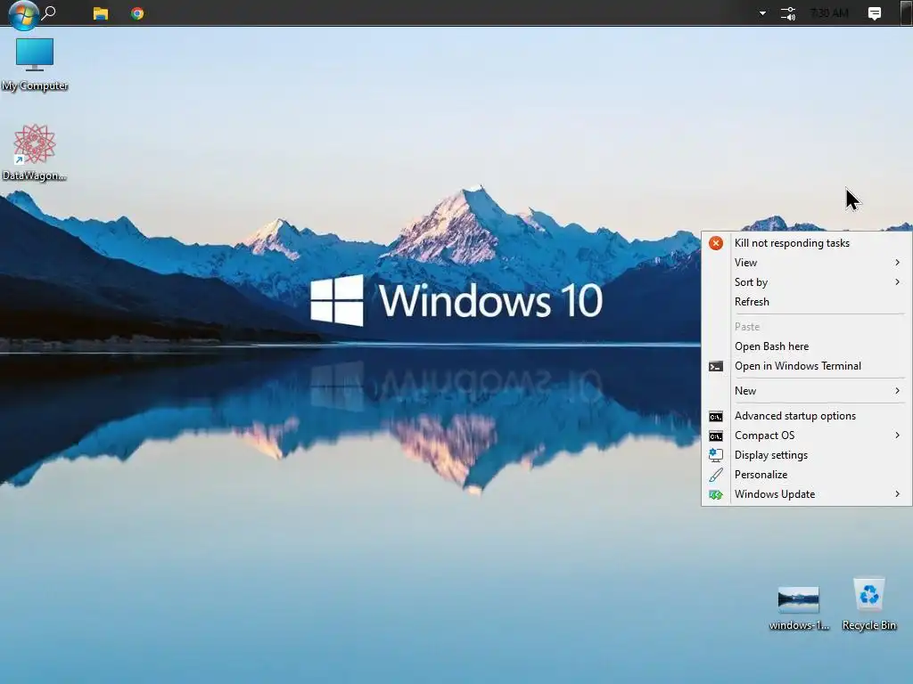Expand the New submenu arrow
This screenshot has height=684, width=913.
897,391
